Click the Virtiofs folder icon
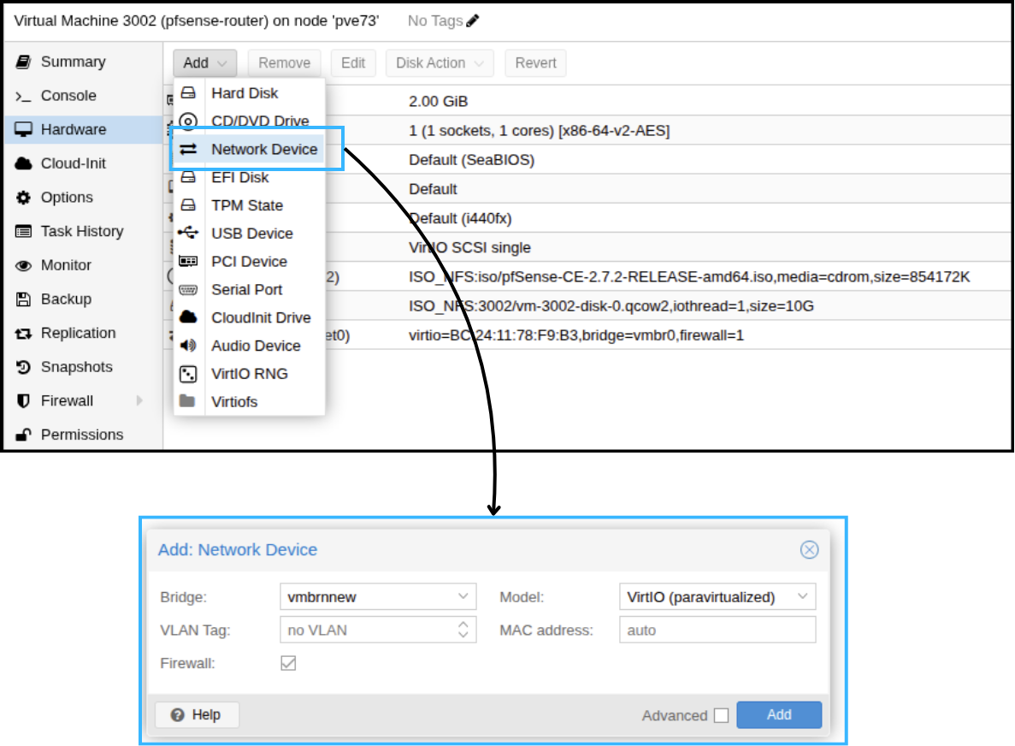This screenshot has width=1015, height=746. tap(188, 401)
